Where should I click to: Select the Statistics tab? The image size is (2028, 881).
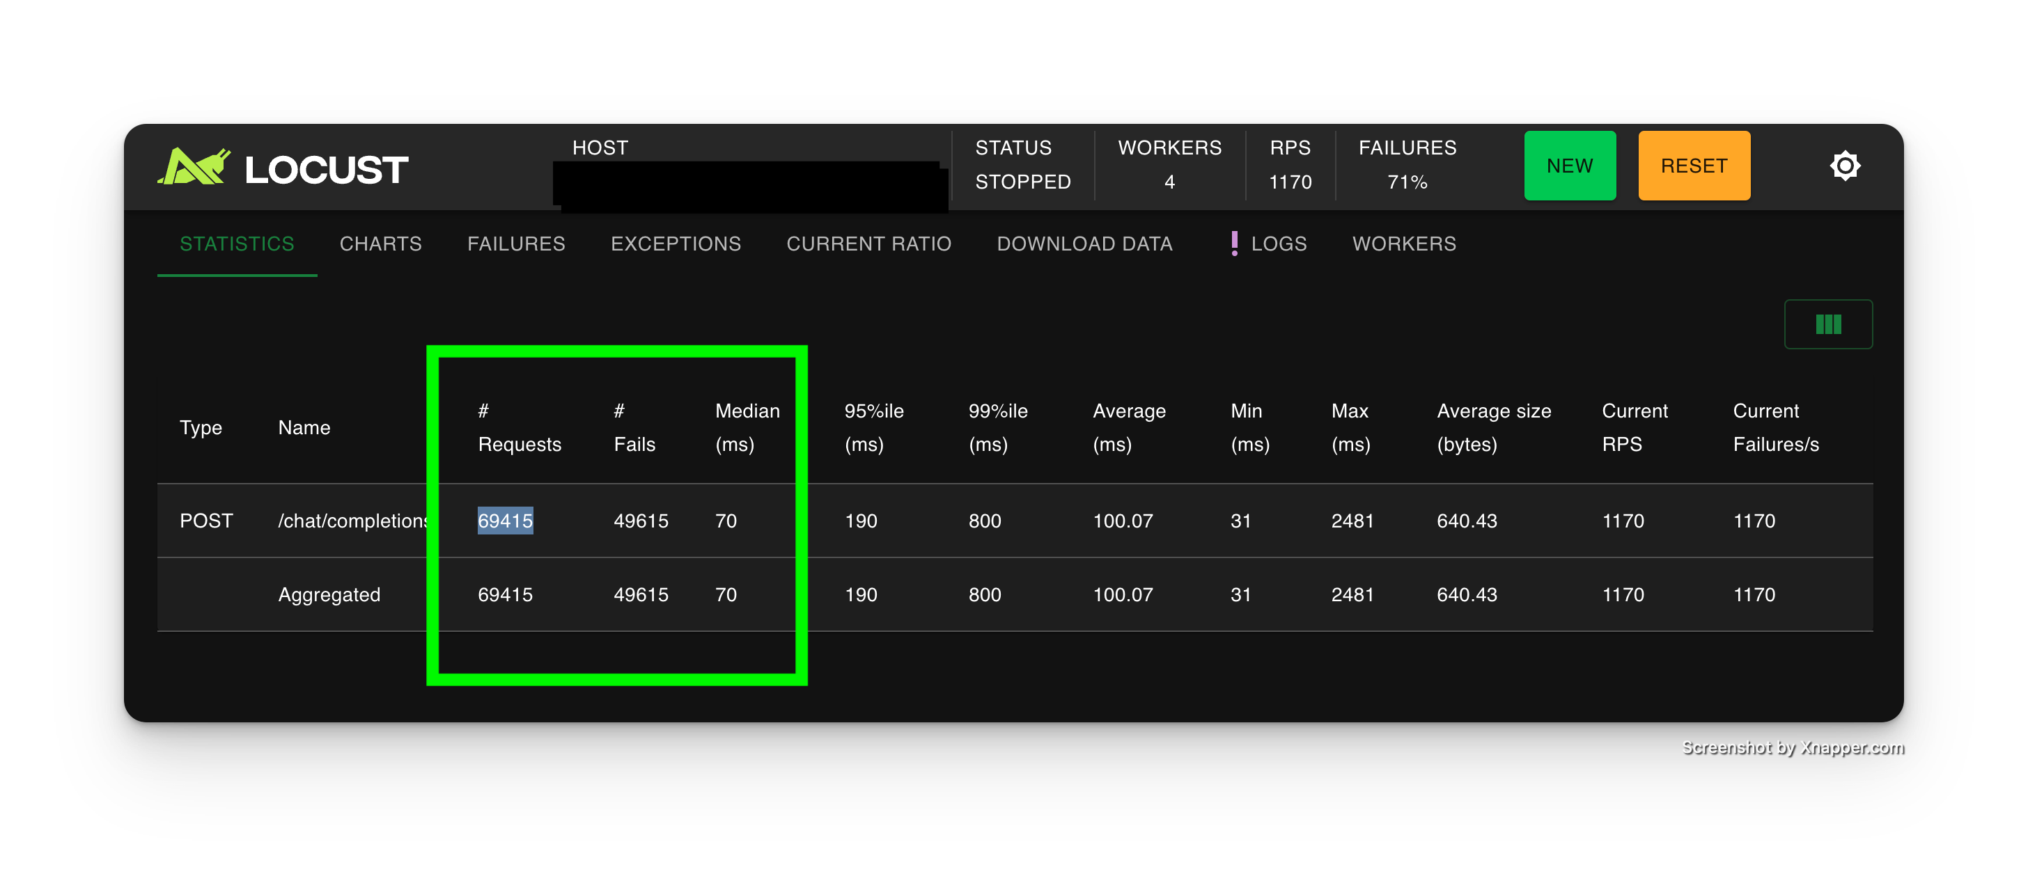point(236,244)
